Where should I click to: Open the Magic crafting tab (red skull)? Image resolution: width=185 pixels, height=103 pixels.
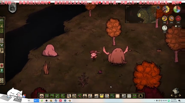[2, 66]
